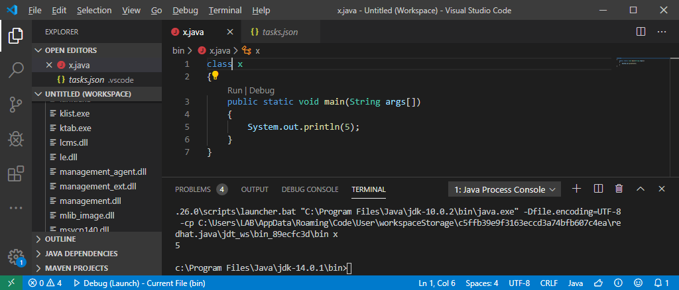
Task: Open the Search view in activity bar
Action: pos(16,70)
